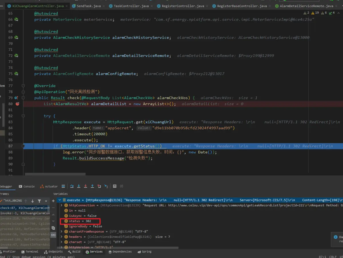Viewport: 343px width, 258px height.
Task: Select the proceed:163 stack frame
Action: [x=25, y=229]
